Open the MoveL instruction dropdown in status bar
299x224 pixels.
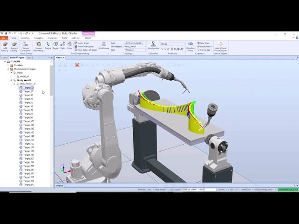coord(222,189)
